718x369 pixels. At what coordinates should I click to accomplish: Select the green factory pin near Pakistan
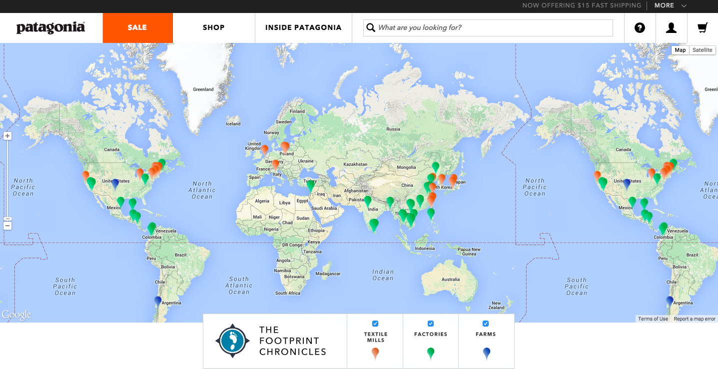coord(368,201)
